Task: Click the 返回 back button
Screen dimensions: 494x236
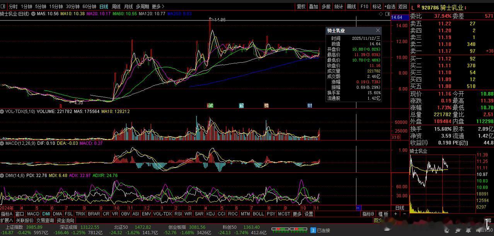Action: [x=403, y=7]
